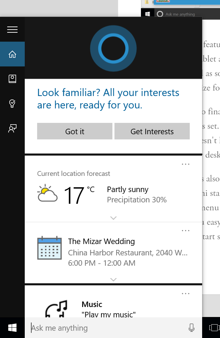Click the calendar icon for Mizar Wedding
The height and width of the screenshot is (338, 220).
pyautogui.click(x=49, y=248)
